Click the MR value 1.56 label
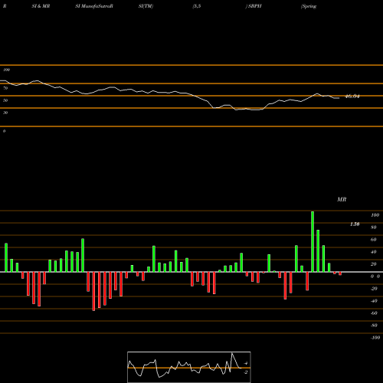Viewport: 383px width, 383px height. pyautogui.click(x=355, y=224)
